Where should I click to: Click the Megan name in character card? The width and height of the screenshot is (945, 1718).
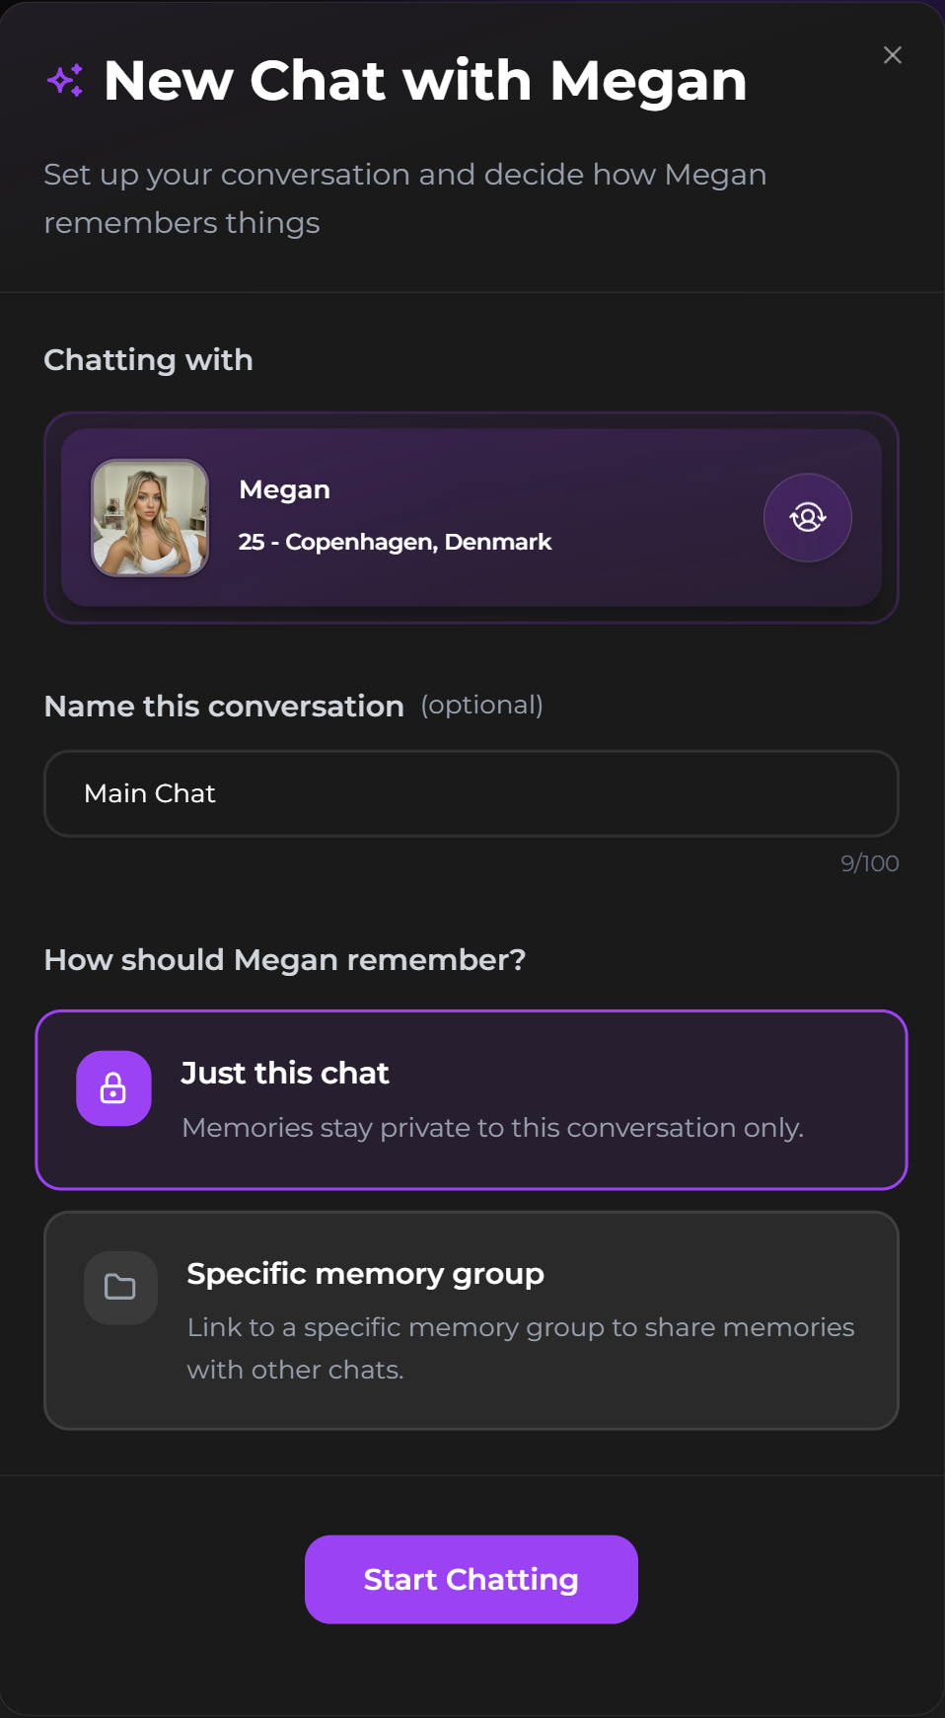coord(285,489)
